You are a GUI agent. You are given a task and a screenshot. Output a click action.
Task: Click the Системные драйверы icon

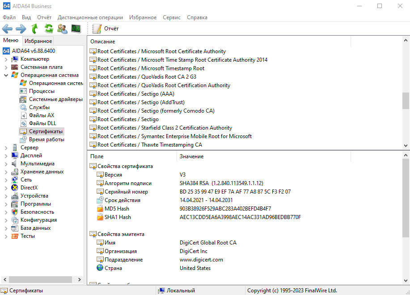tap(23, 99)
